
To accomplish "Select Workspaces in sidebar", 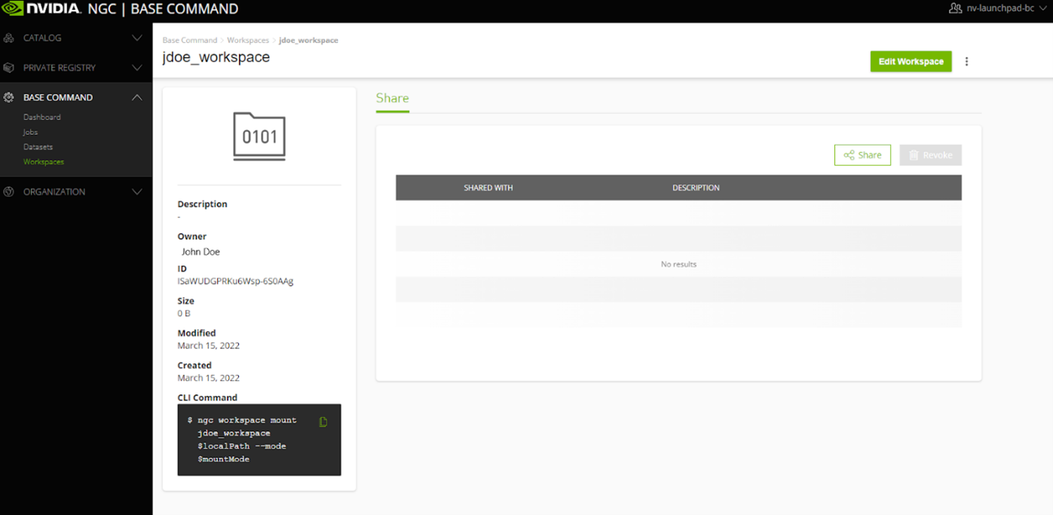I will [x=44, y=162].
